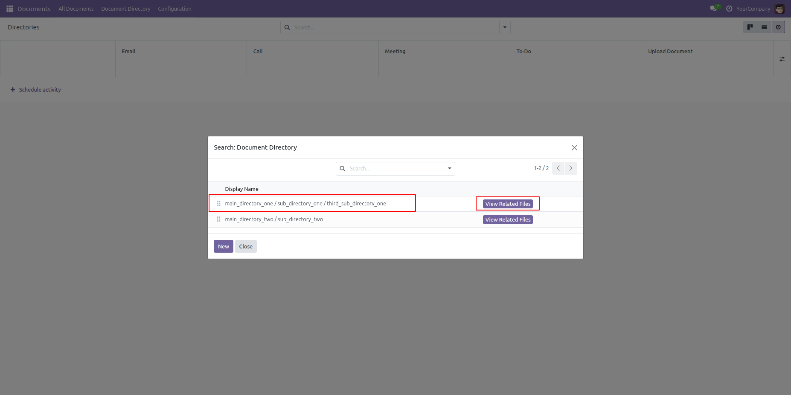Image resolution: width=791 pixels, height=395 pixels.
Task: Click drag handle of main_directory_two row
Action: pos(218,219)
